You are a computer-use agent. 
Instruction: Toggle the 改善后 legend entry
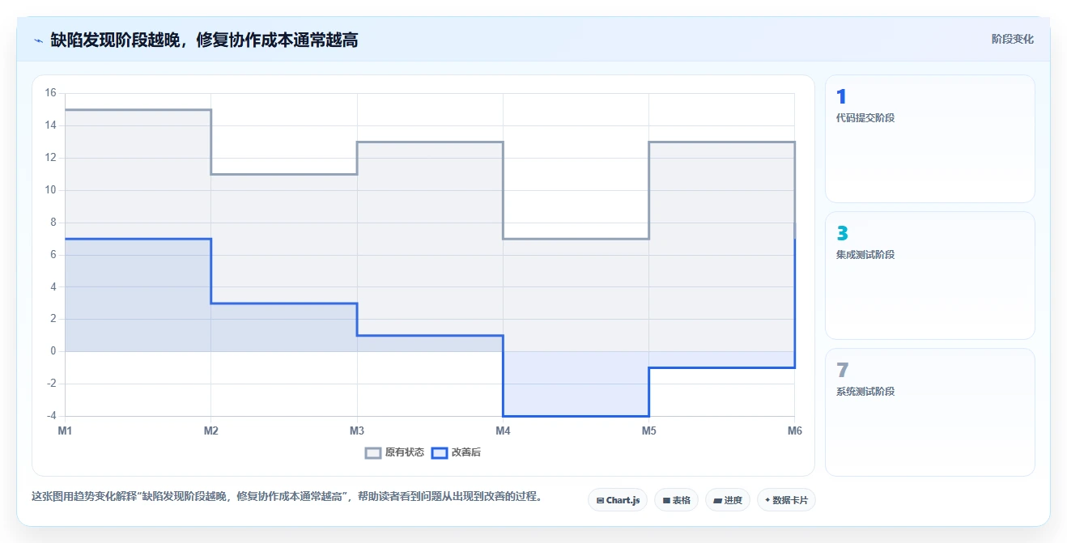click(456, 452)
